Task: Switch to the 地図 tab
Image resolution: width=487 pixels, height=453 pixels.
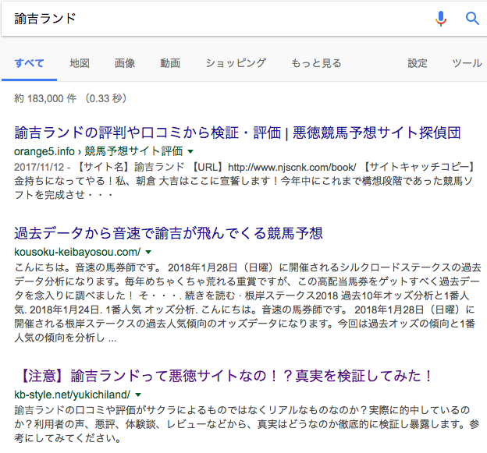Action: pyautogui.click(x=80, y=63)
